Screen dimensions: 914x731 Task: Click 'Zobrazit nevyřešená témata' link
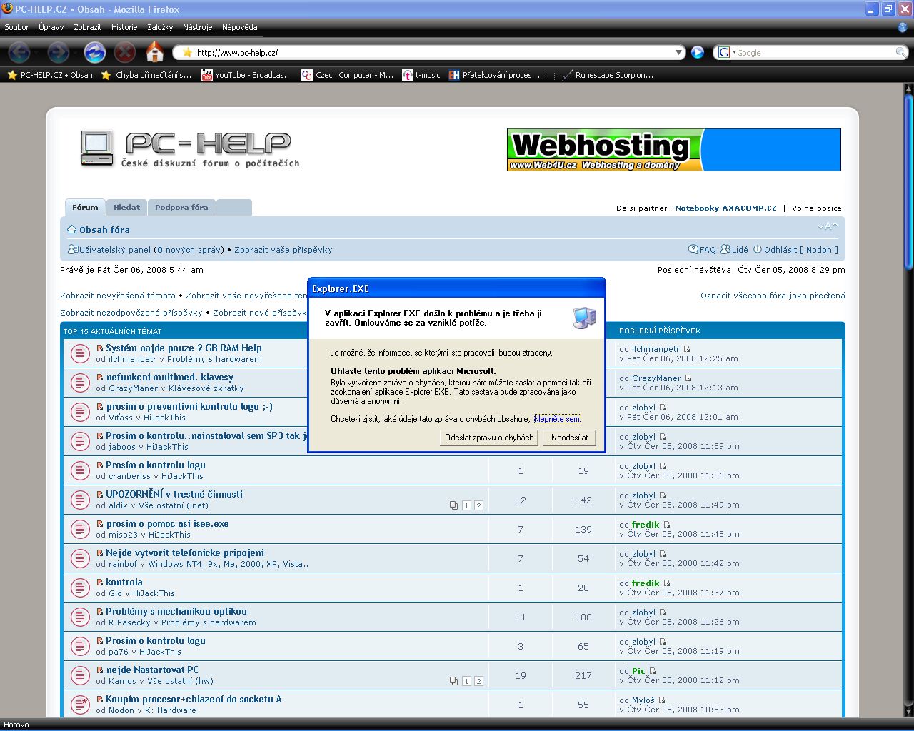[118, 296]
